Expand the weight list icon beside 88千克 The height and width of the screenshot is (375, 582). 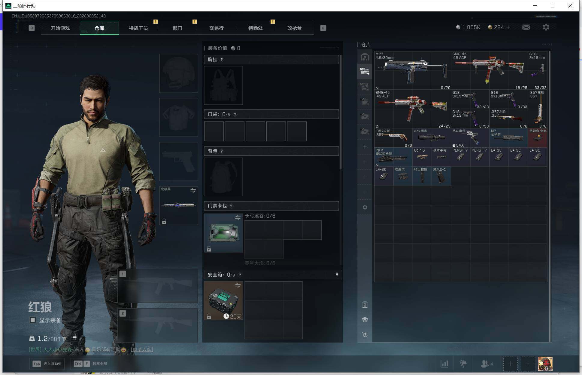(74, 338)
